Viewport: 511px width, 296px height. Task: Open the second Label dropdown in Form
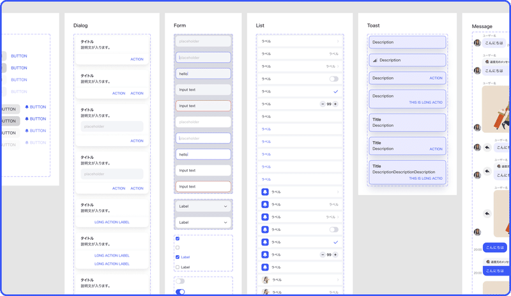coord(203,223)
